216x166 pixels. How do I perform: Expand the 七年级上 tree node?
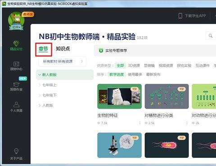(40, 85)
